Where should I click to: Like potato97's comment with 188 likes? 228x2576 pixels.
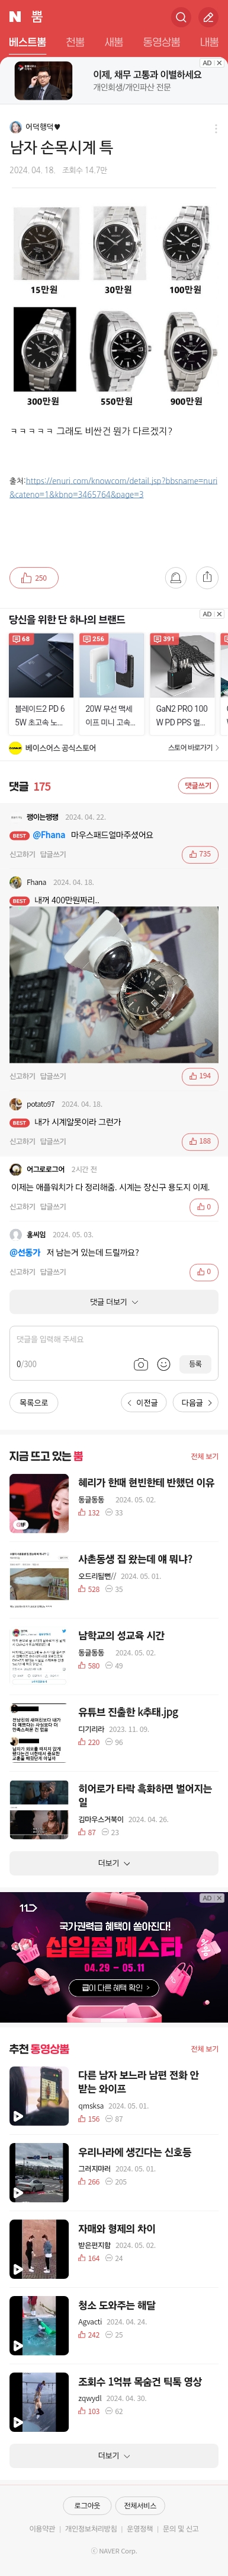tap(200, 1141)
